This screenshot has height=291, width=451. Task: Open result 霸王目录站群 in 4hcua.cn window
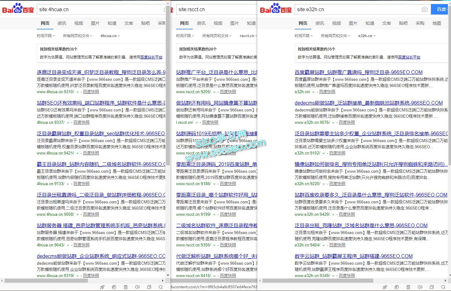click(x=101, y=164)
